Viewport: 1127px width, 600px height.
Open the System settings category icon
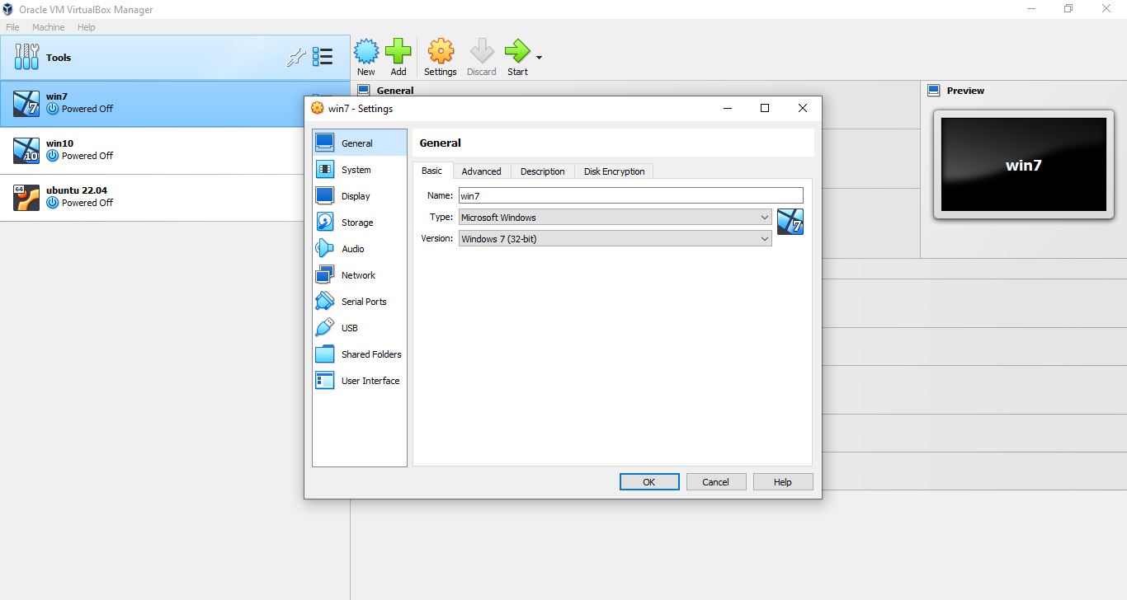click(325, 169)
